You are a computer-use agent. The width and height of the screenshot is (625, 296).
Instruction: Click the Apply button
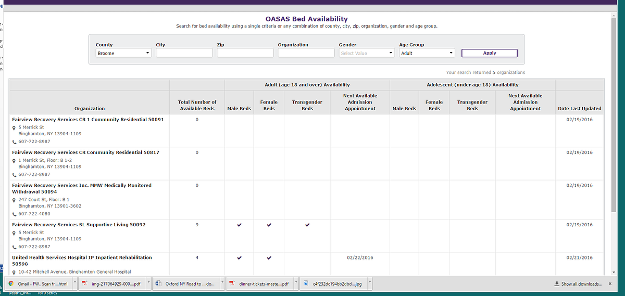[490, 53]
